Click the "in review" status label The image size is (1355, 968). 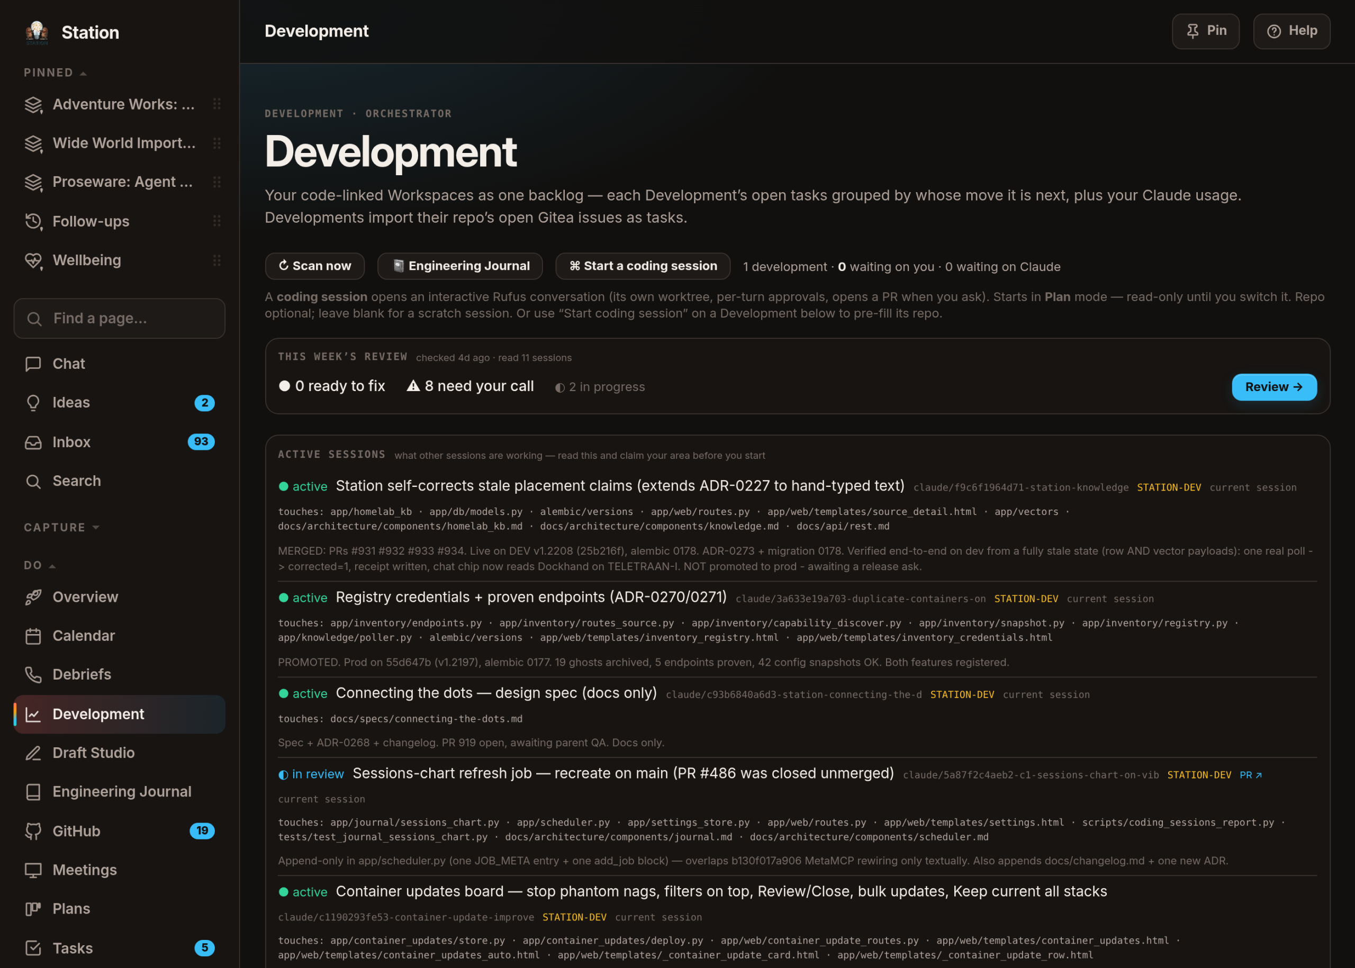point(311,774)
